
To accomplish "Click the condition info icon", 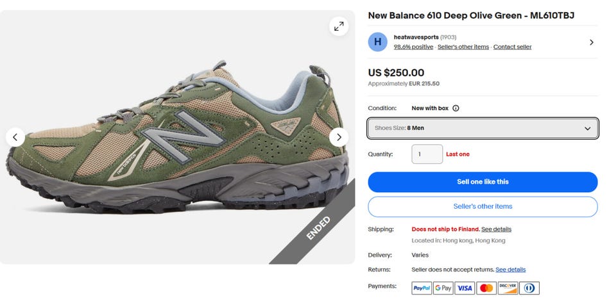I will [456, 108].
